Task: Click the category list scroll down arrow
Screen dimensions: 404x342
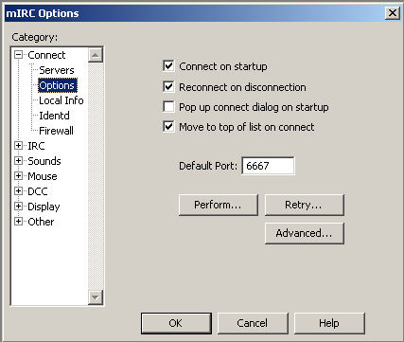Action: tap(96, 297)
